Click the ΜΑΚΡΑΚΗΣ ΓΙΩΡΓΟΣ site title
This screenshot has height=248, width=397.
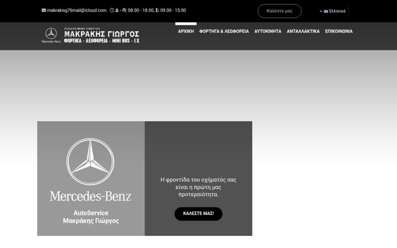tap(101, 34)
